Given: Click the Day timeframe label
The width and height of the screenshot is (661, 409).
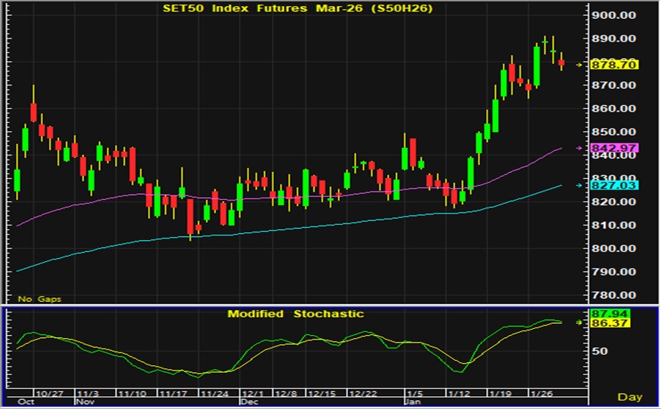Looking at the screenshot, I should [629, 397].
